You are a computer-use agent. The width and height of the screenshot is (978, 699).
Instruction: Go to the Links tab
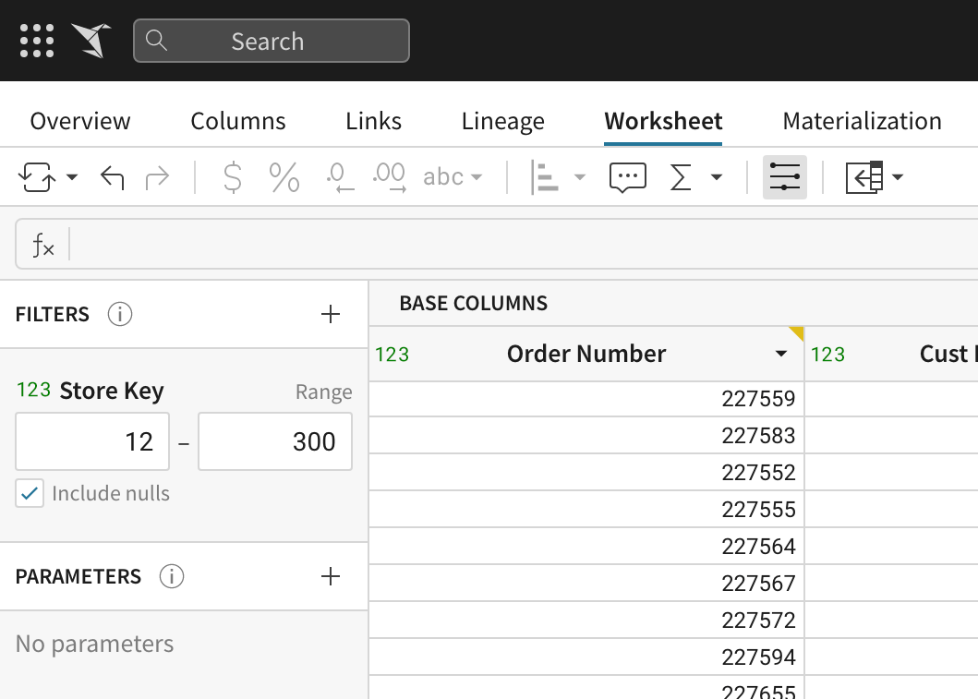[x=374, y=121]
